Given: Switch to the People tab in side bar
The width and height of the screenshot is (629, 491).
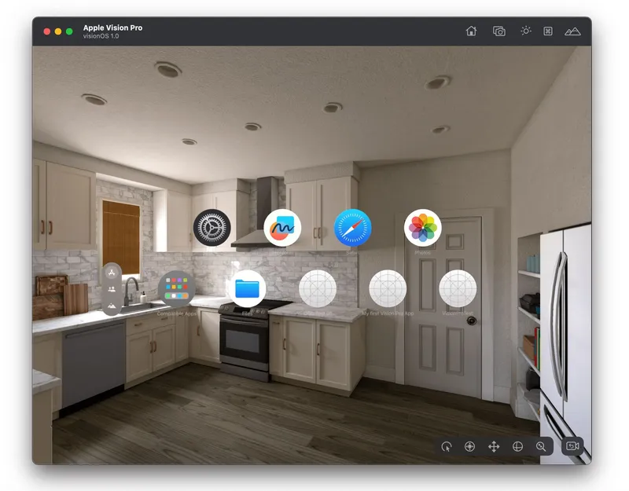Looking at the screenshot, I should 112,289.
